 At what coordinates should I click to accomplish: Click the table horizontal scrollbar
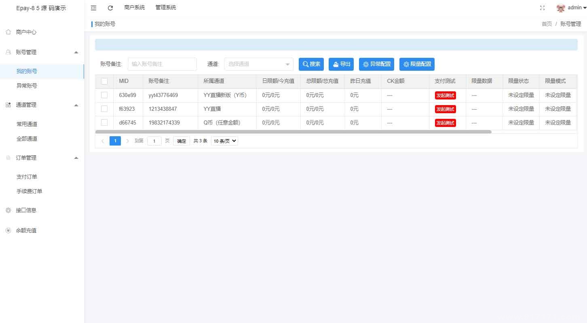pos(293,132)
